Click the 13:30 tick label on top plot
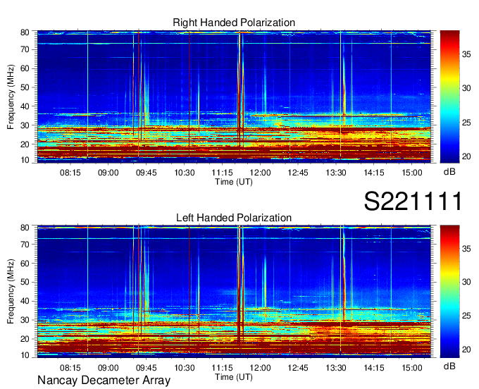Screen dimensions: 479x389 336,173
